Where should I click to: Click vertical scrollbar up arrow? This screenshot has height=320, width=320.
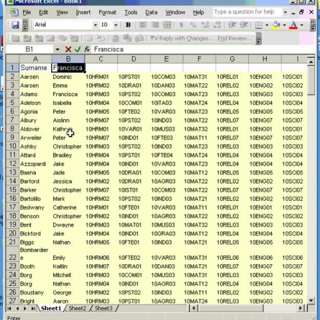[311, 62]
